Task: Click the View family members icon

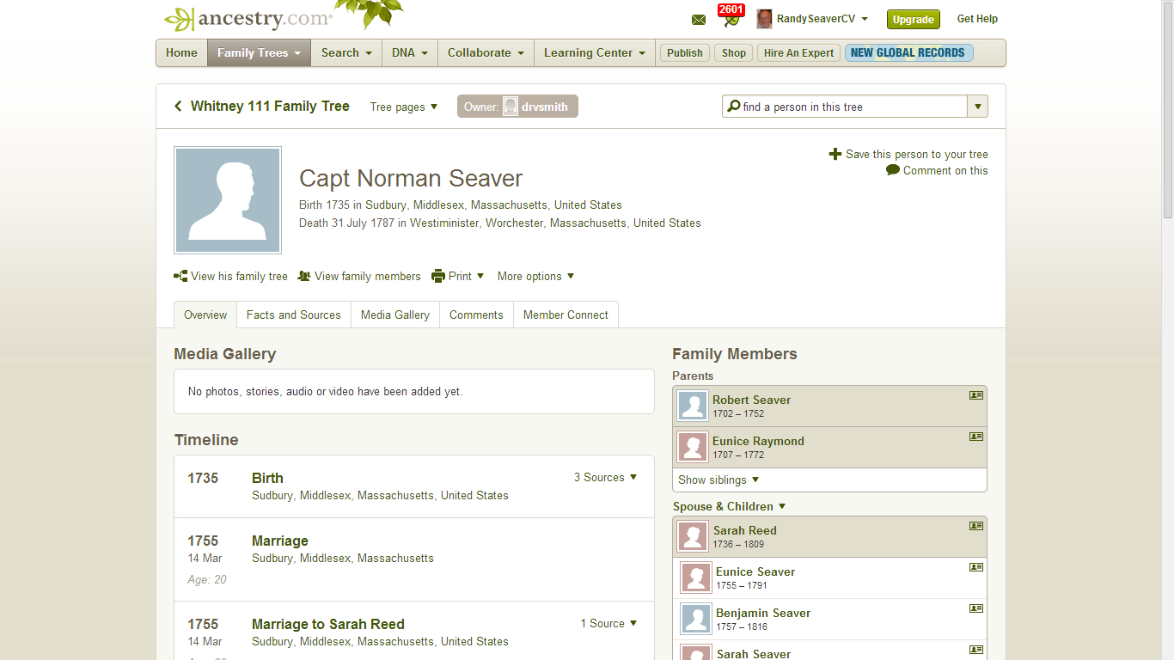Action: pyautogui.click(x=304, y=276)
